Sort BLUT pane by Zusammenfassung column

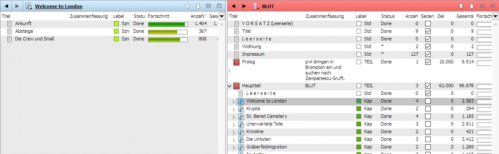pos(329,16)
